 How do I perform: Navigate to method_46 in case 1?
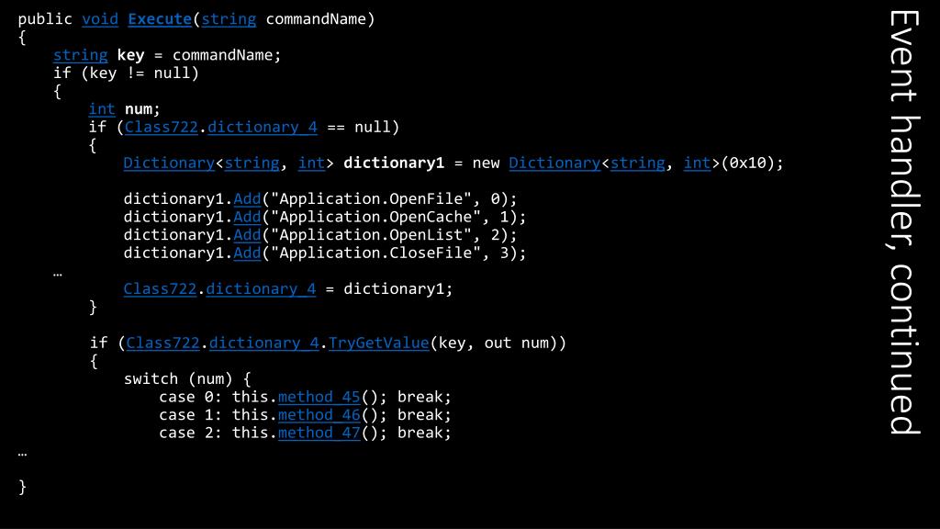click(x=319, y=415)
